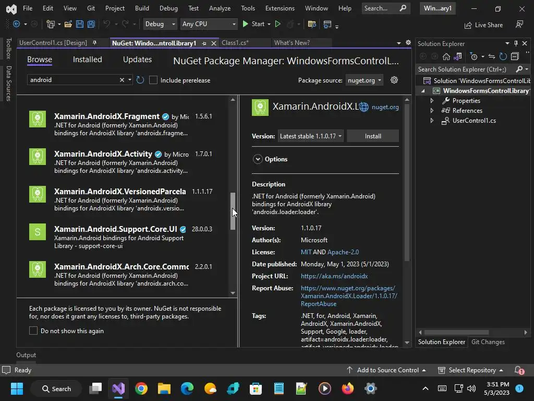
Task: Switch to the Installed packages tab
Action: (x=88, y=60)
